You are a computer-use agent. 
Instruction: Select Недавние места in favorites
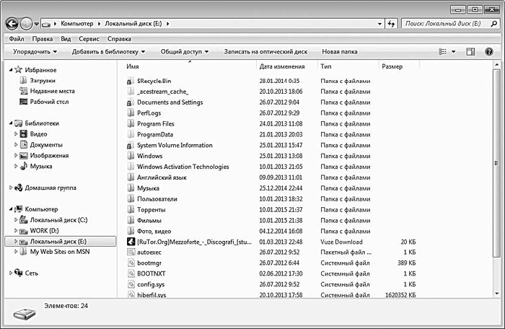[x=52, y=91]
